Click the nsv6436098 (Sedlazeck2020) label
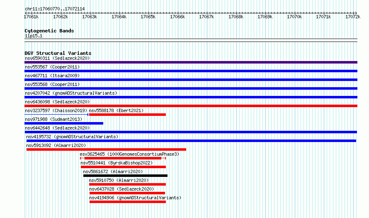The height and width of the screenshot is (218, 369). (x=57, y=102)
